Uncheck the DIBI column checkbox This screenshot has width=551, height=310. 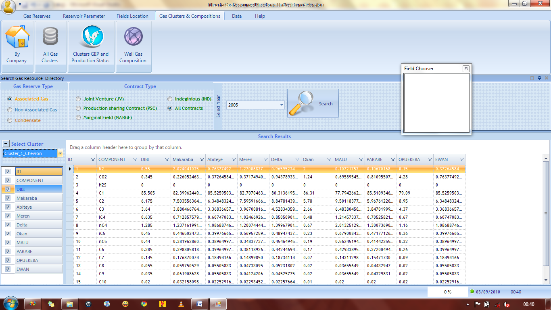coord(8,189)
